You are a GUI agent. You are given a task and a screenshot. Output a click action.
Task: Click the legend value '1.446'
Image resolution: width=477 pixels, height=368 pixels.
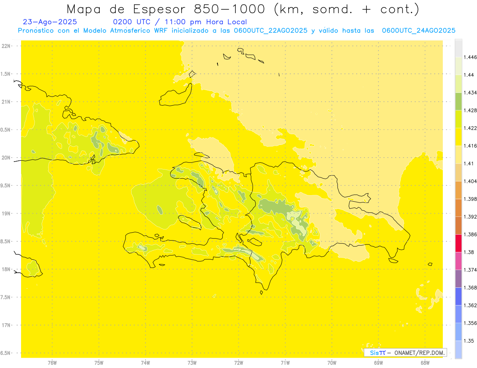pos(470,57)
